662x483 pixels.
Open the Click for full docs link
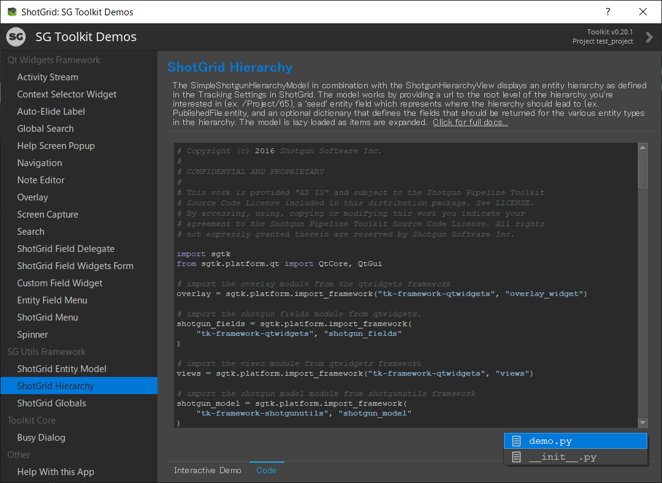coord(470,123)
